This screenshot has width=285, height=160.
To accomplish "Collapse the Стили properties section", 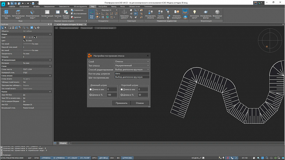I will 50,66.
